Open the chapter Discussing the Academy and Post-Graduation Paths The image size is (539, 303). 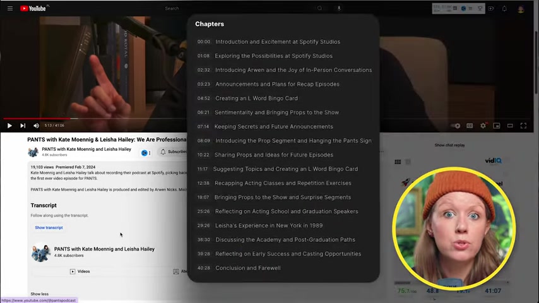pos(285,239)
